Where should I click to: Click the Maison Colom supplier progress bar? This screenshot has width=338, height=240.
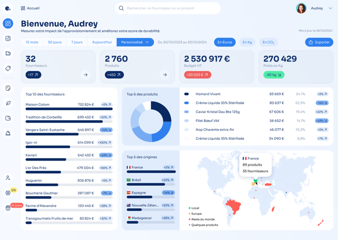pos(69,109)
